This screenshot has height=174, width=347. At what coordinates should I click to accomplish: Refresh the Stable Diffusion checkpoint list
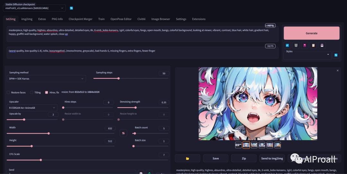71,8
